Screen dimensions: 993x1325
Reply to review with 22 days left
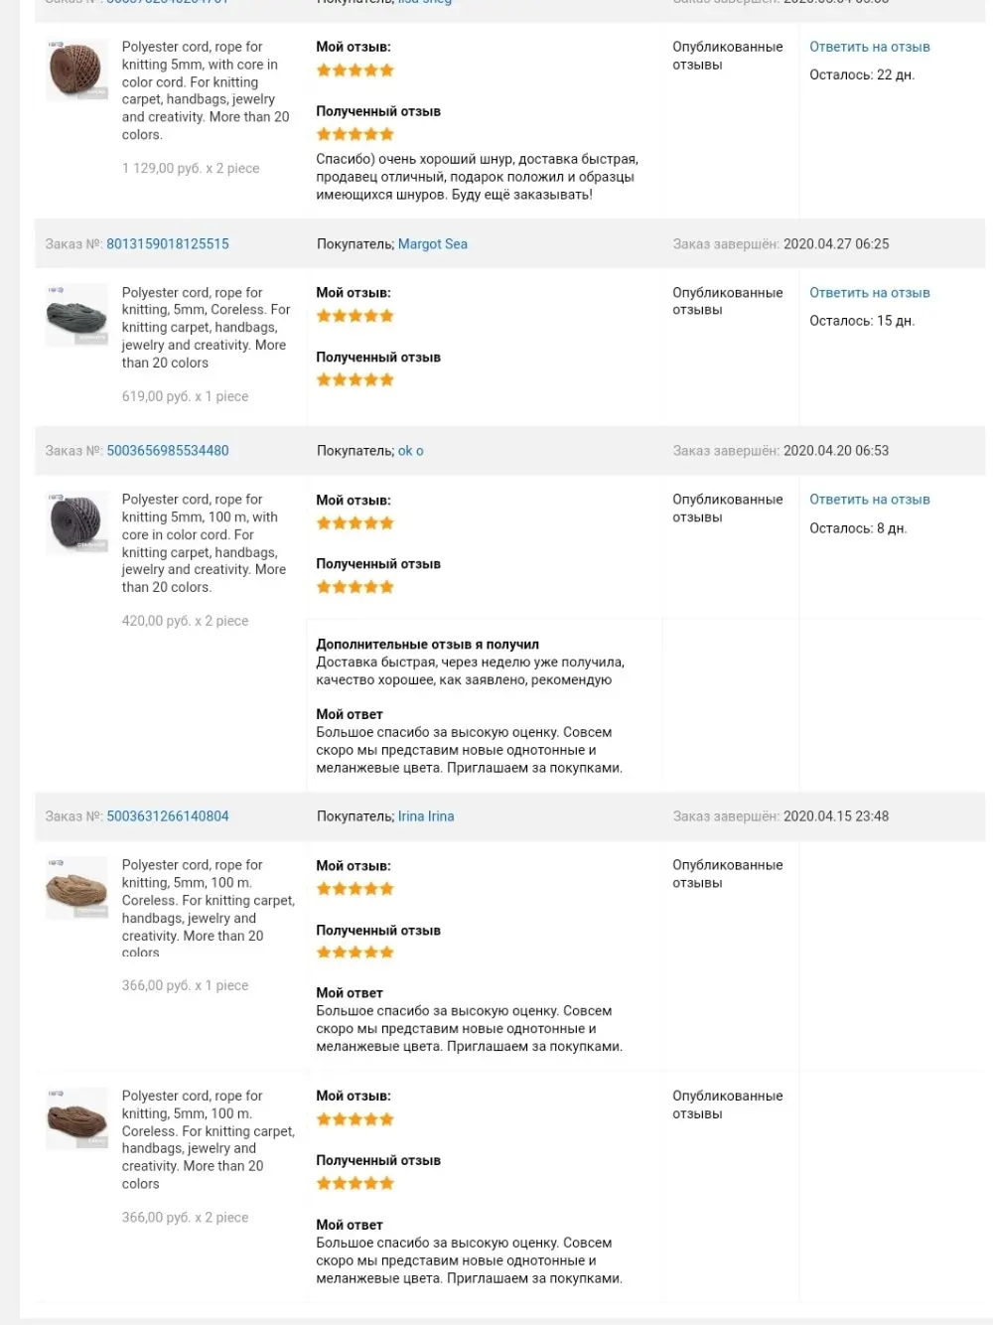pyautogui.click(x=870, y=47)
